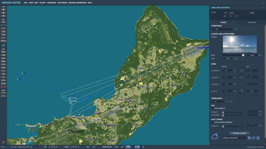Click the cloud BASE slider handle

[x=243, y=55]
